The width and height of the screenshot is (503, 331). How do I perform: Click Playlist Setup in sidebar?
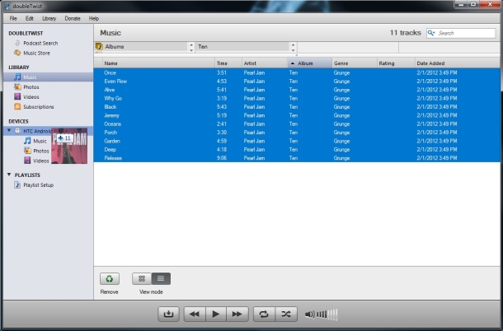39,185
